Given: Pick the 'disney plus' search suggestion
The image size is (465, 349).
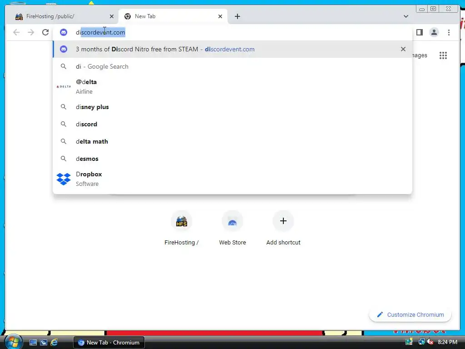Looking at the screenshot, I should (x=232, y=107).
